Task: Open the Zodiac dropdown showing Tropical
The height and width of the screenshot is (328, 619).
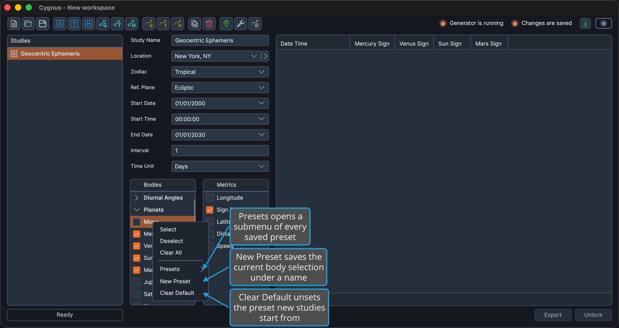Action: click(x=220, y=72)
